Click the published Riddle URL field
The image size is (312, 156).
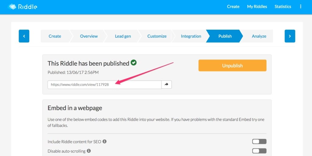[x=105, y=85]
